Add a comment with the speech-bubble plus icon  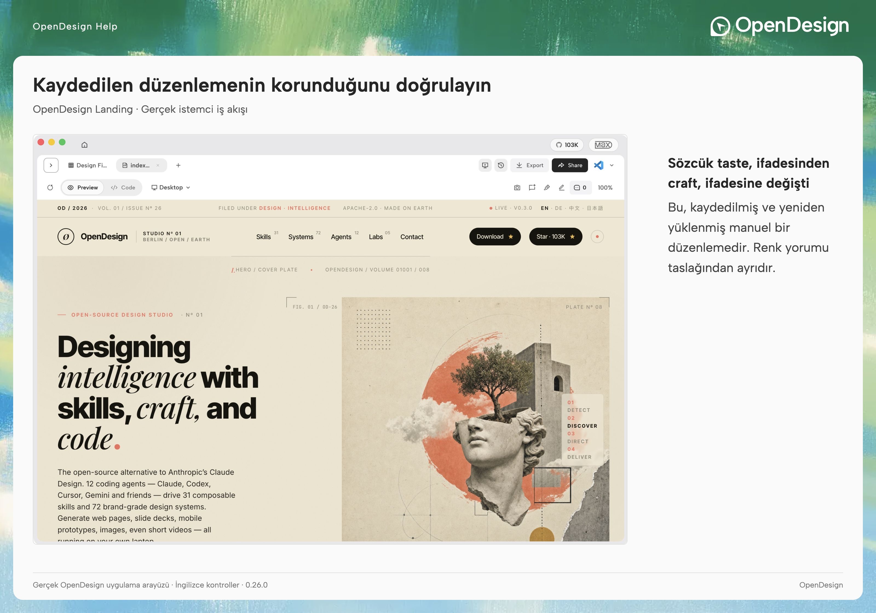tap(532, 187)
